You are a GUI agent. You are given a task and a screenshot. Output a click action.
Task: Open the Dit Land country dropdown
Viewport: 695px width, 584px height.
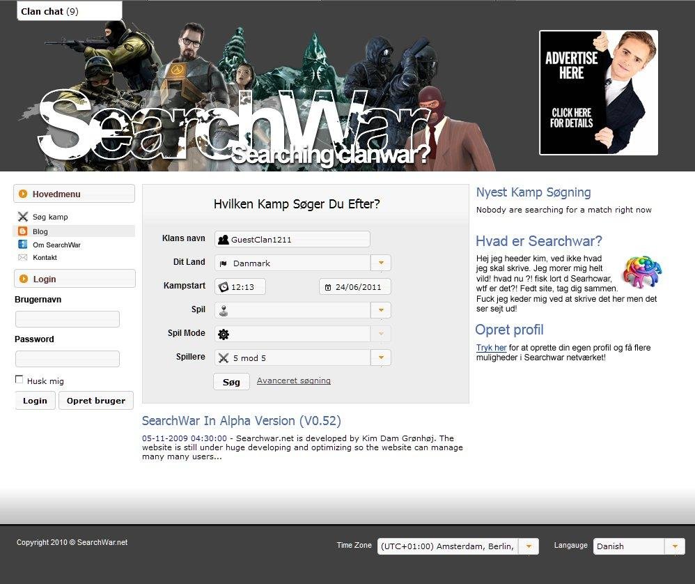tap(380, 263)
